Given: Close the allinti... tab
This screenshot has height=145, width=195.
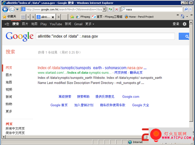Looking at the screenshot, I should click(53, 17).
